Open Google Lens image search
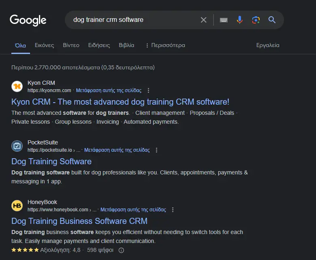This screenshot has height=260, width=316. pyautogui.click(x=256, y=20)
